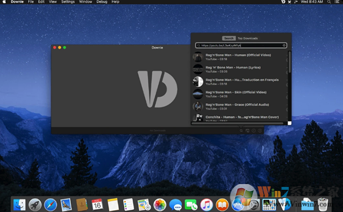Open Messages from the Dock
This screenshot has width=343, height=212.
pos(176,205)
